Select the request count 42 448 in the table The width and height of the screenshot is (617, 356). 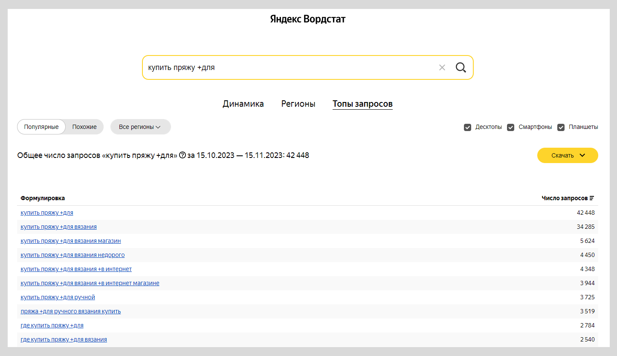pos(586,213)
